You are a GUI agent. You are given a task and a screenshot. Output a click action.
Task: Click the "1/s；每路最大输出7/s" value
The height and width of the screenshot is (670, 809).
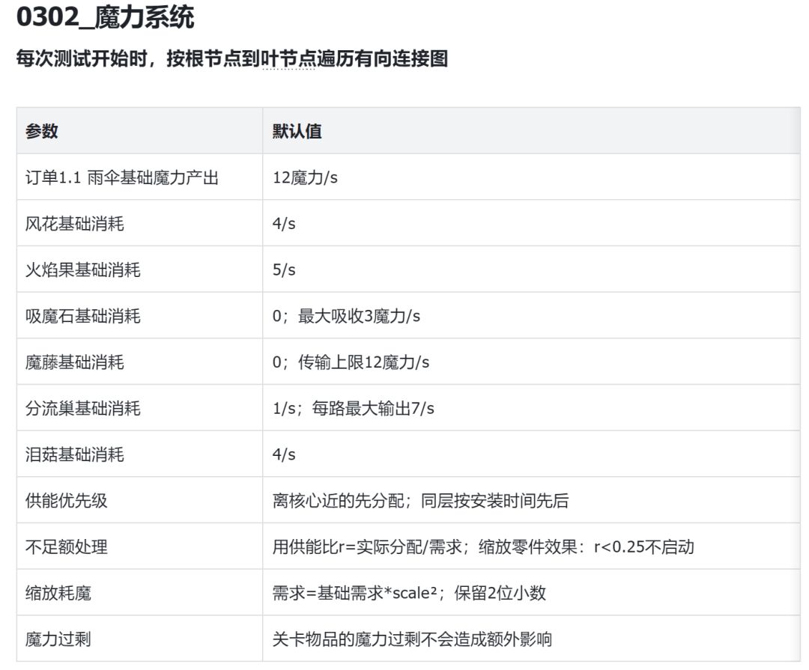pos(354,408)
